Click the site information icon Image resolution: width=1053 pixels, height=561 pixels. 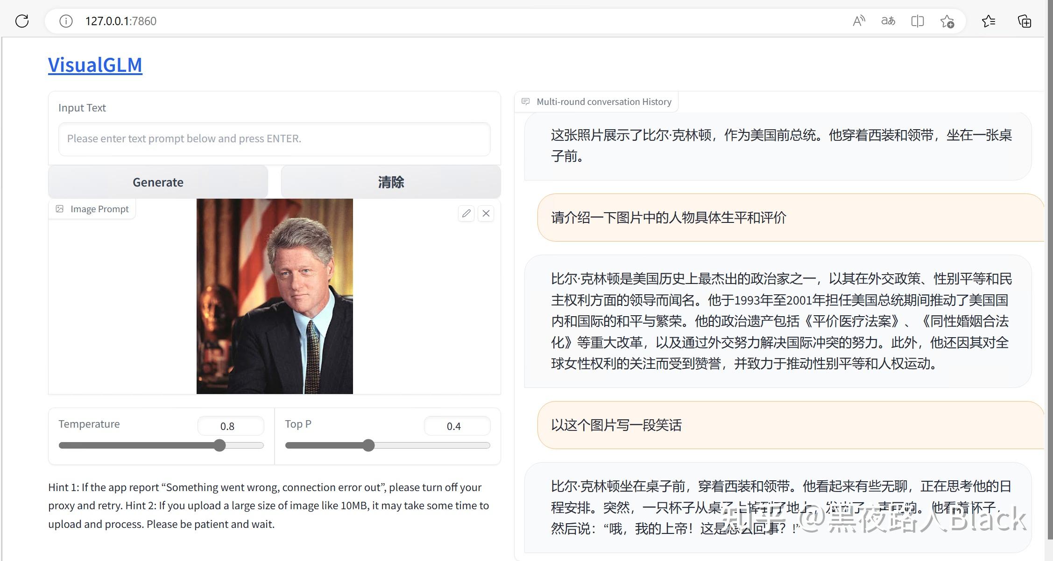click(x=66, y=21)
